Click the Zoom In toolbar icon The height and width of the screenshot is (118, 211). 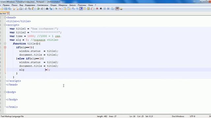pyautogui.click(x=56, y=9)
